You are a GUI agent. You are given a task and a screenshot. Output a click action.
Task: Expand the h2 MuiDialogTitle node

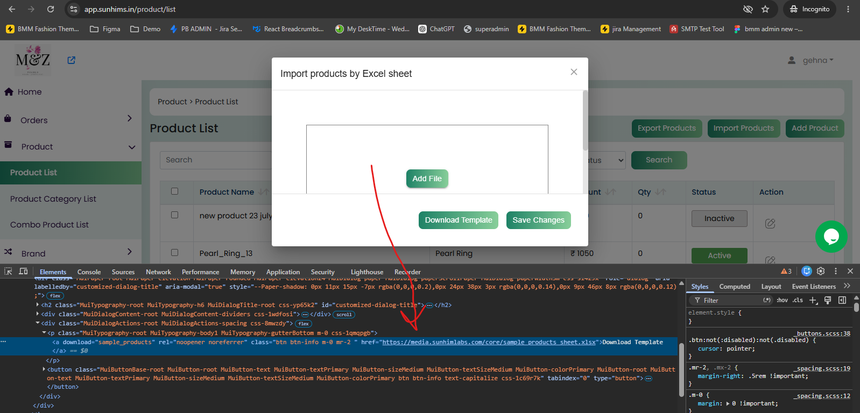[x=37, y=304]
